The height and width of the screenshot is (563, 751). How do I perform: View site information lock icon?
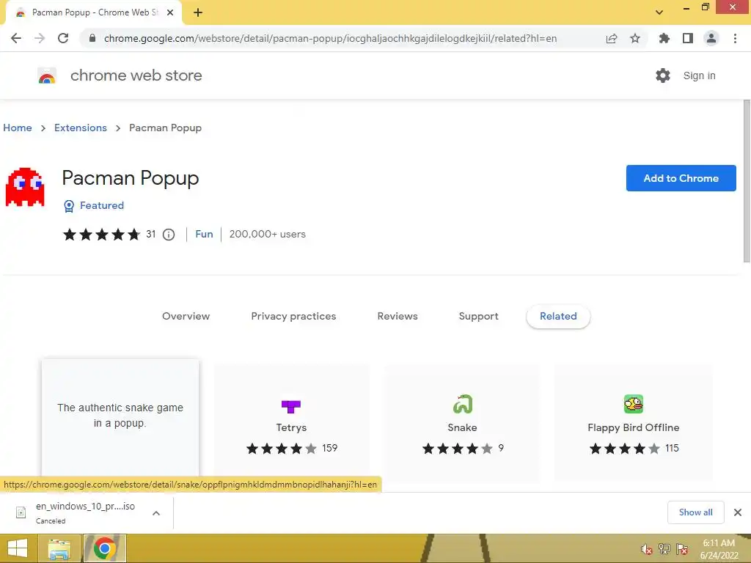92,38
